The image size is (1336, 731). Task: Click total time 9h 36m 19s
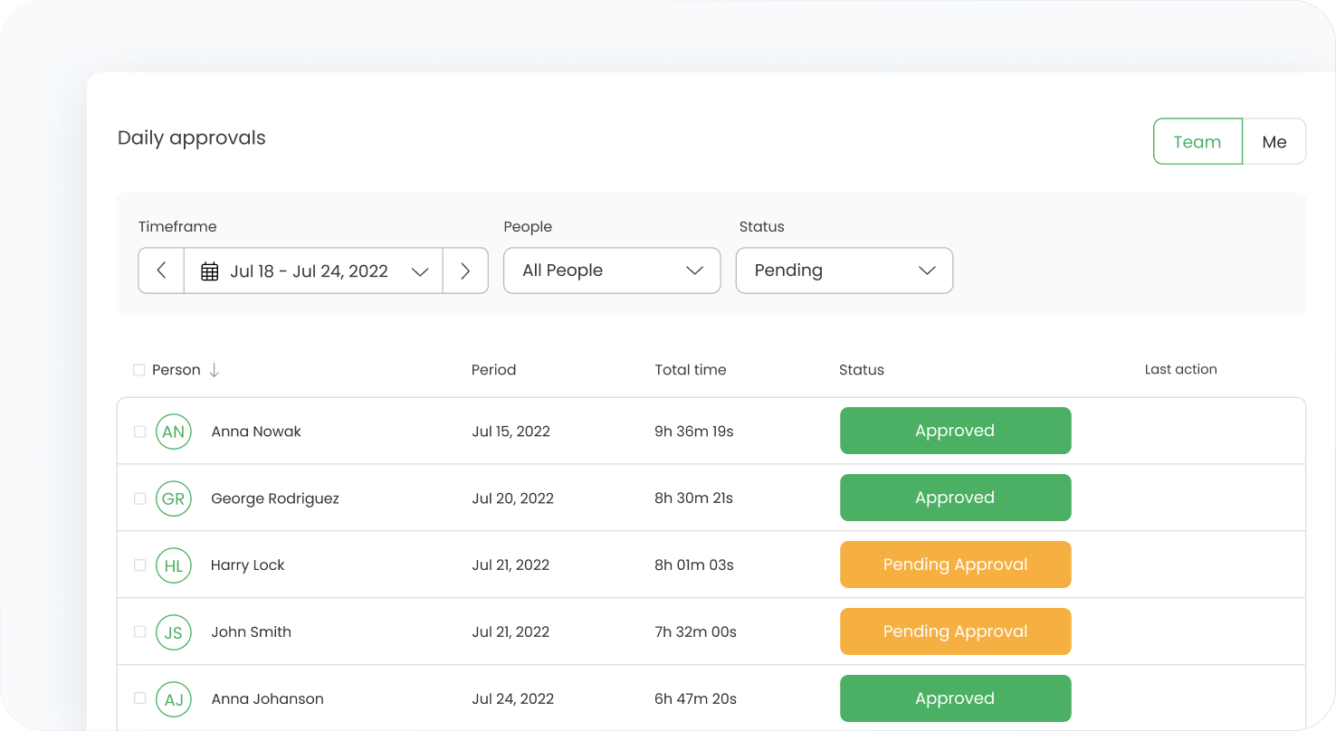click(694, 432)
